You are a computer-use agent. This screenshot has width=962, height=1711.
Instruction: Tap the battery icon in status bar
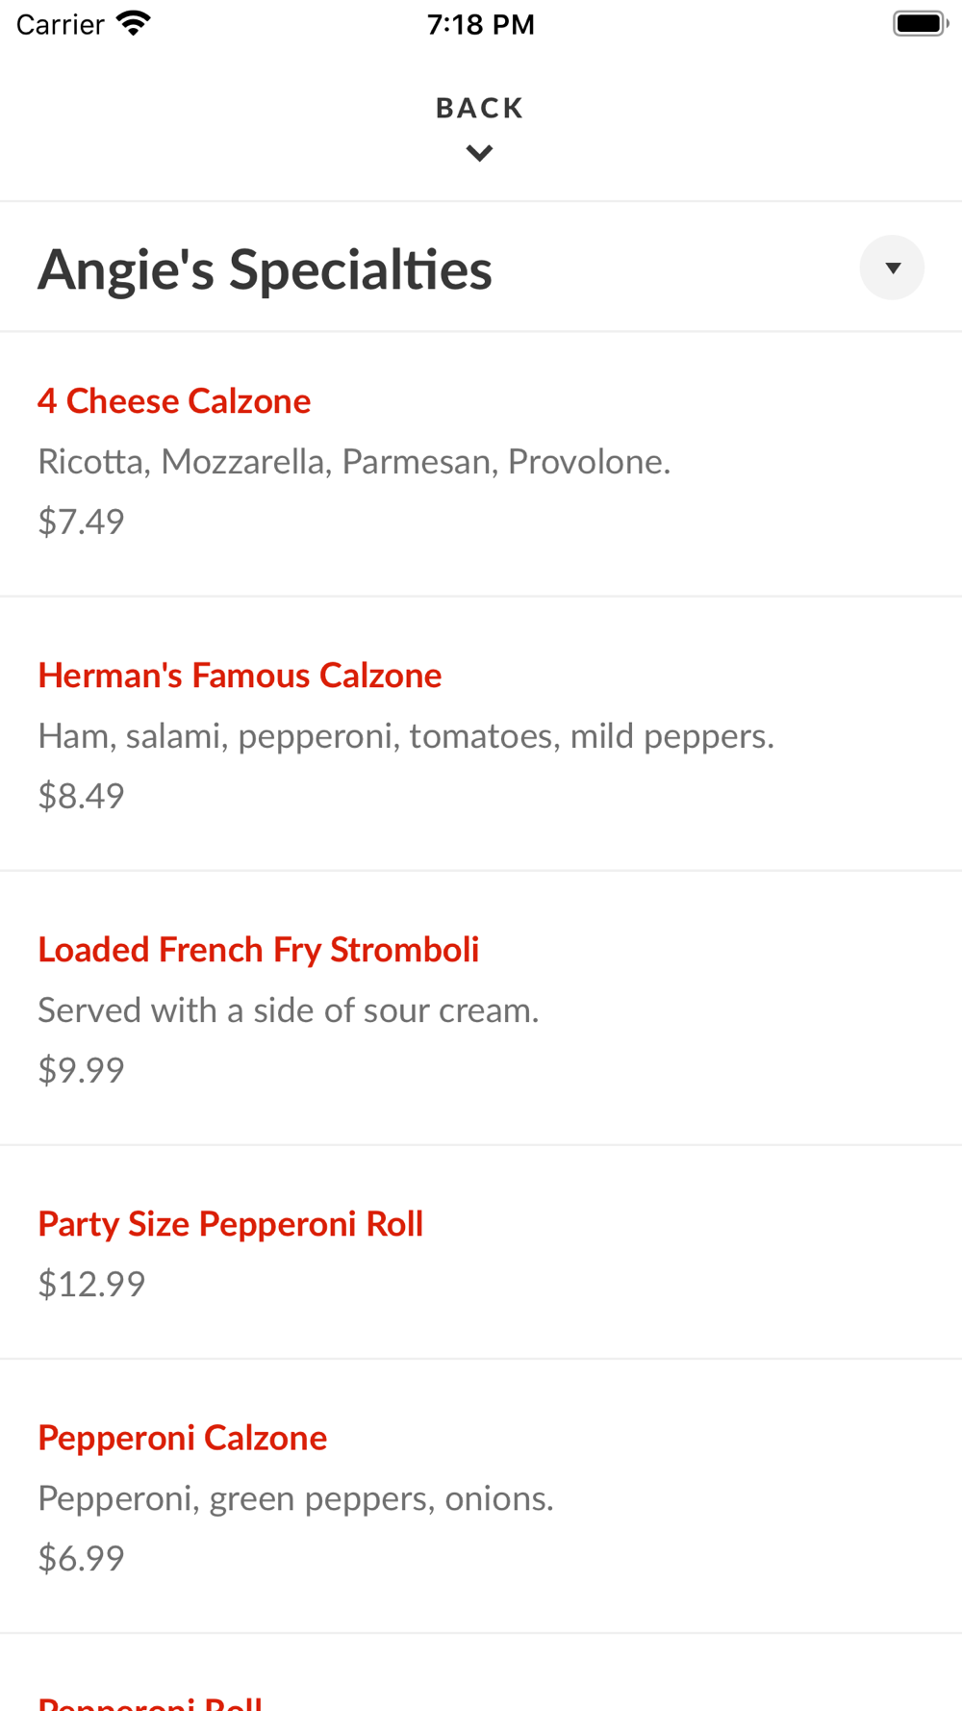(920, 23)
